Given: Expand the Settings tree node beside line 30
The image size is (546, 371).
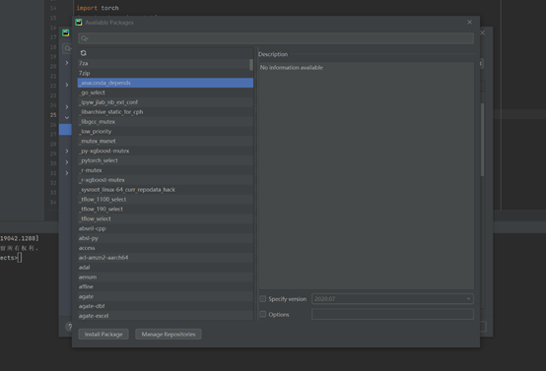Looking at the screenshot, I should tap(67, 162).
